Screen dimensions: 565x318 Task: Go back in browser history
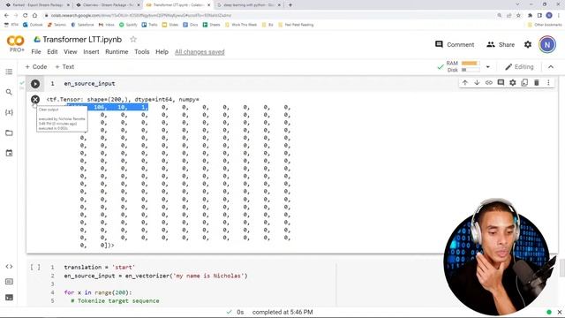[x=6, y=15]
